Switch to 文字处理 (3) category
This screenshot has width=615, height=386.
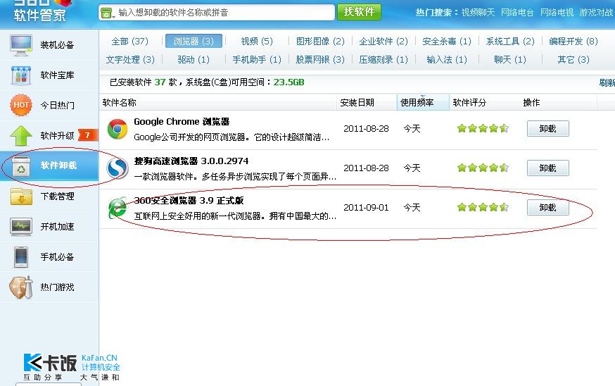coord(130,60)
